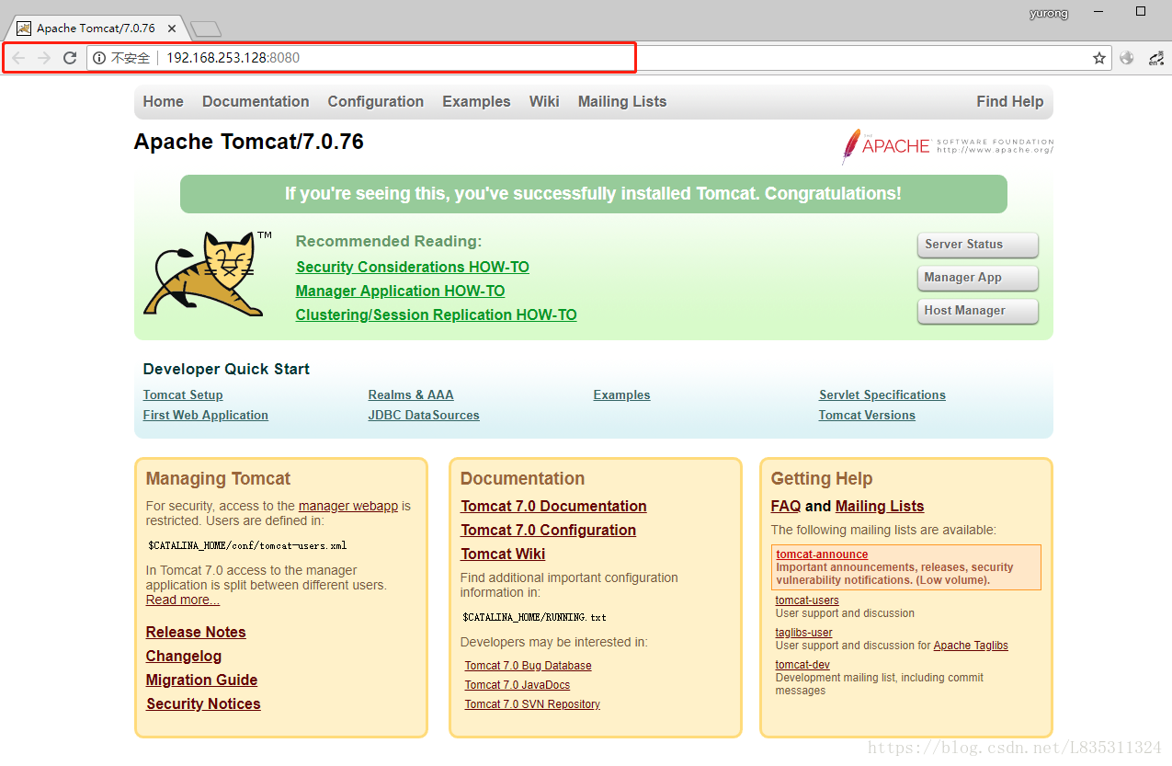Viewport: 1172px width, 766px height.
Task: Open Tomcat 7.0 JavaDocs link
Action: pos(518,685)
